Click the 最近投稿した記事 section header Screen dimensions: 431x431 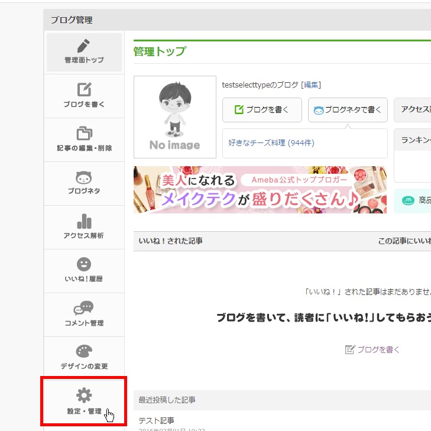167,400
